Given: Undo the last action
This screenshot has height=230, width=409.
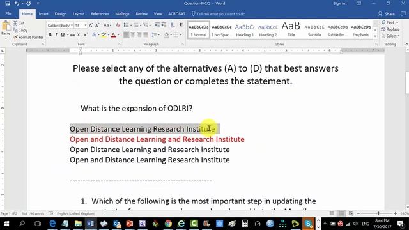Looking at the screenshot, I should (x=17, y=3).
